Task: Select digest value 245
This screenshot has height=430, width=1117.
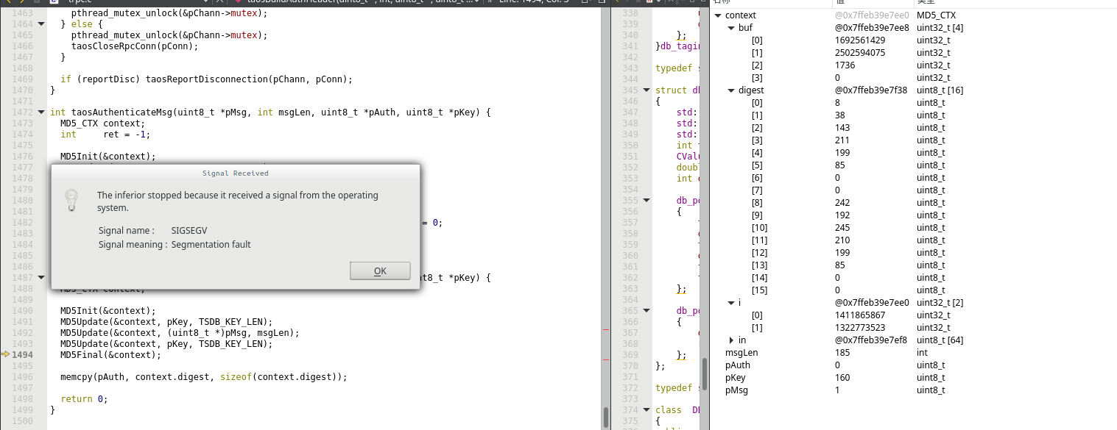Action: [842, 228]
